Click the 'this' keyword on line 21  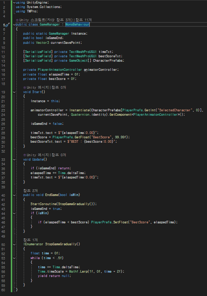55,101
